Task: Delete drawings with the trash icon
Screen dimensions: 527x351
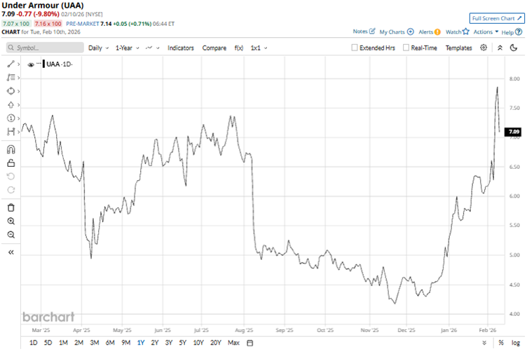Action: coord(11,207)
